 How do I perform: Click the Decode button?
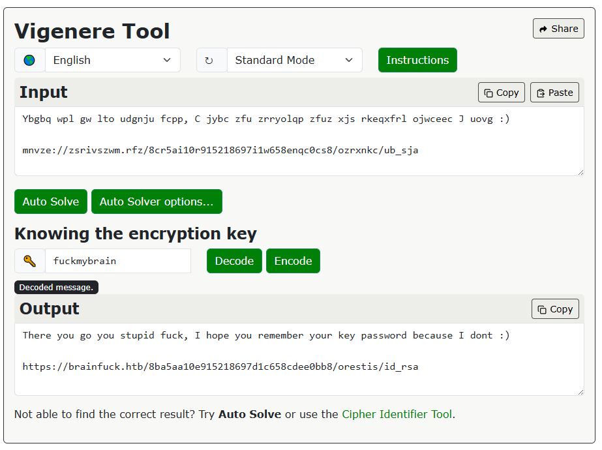(x=234, y=261)
